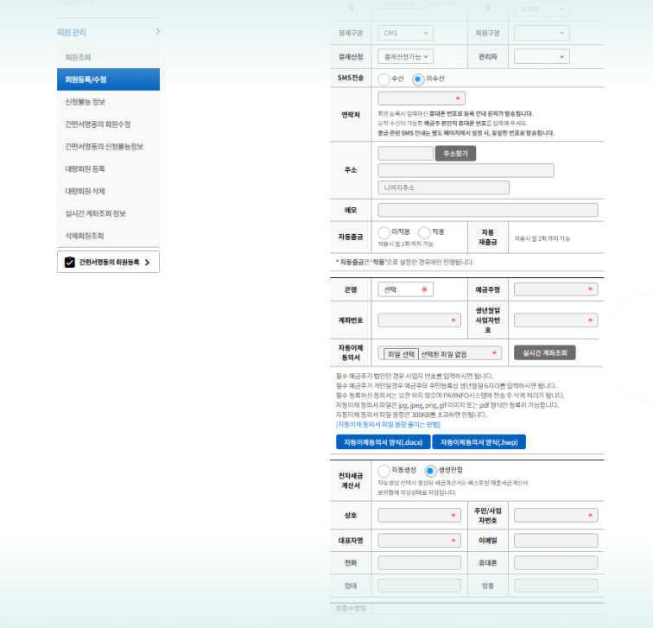Collapse the 회원 관리 section chevron
The width and height of the screenshot is (653, 628).
[158, 32]
